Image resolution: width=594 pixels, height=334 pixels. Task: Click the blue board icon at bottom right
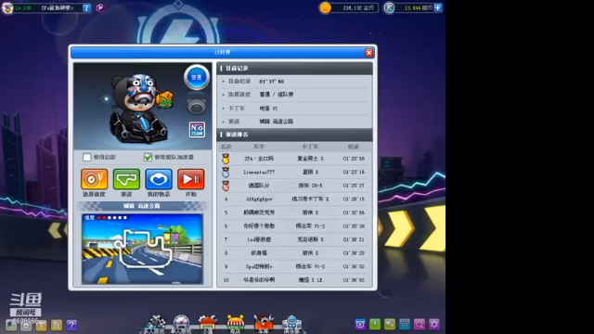(x=405, y=324)
